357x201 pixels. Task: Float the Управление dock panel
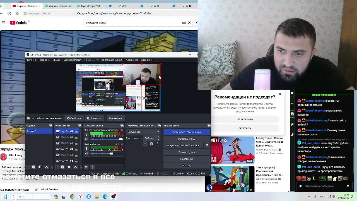point(209,126)
